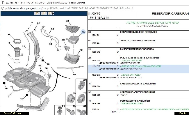Click the zoom out magnifier icon
The height and width of the screenshot is (115, 189).
[44, 13]
